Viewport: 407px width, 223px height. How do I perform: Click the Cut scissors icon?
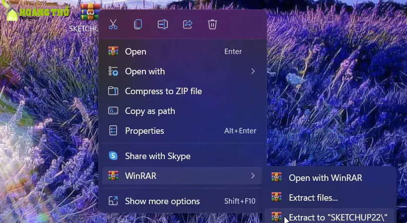(x=113, y=25)
